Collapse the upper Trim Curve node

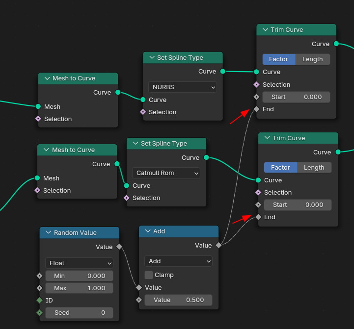[x=266, y=30]
